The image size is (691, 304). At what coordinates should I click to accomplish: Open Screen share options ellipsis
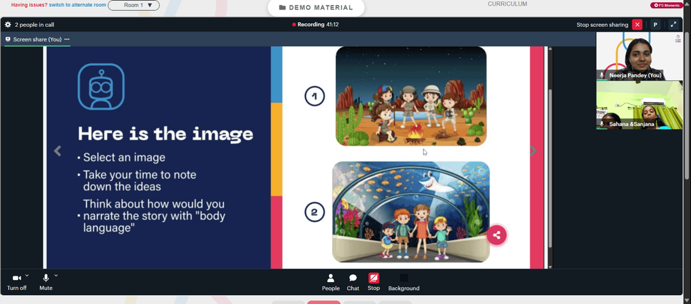(67, 39)
